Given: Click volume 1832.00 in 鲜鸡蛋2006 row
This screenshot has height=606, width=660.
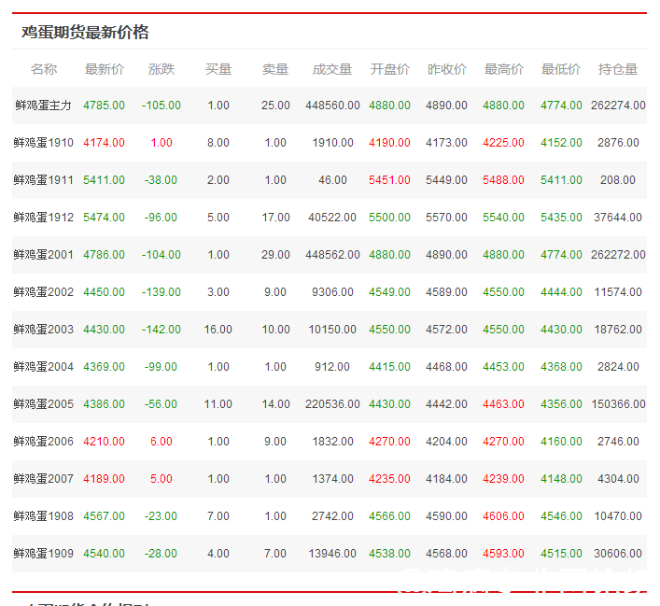Looking at the screenshot, I should coord(332,442).
